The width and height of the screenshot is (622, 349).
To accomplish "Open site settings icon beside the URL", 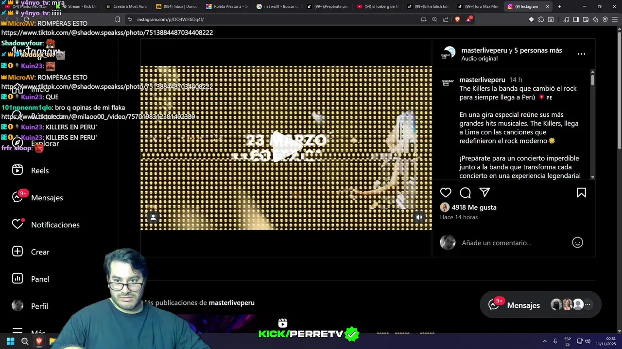I will [x=130, y=19].
